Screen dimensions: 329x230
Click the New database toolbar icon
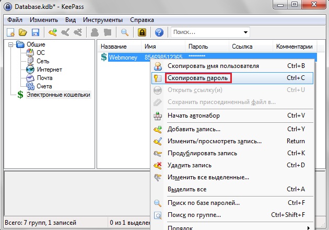click(x=10, y=32)
